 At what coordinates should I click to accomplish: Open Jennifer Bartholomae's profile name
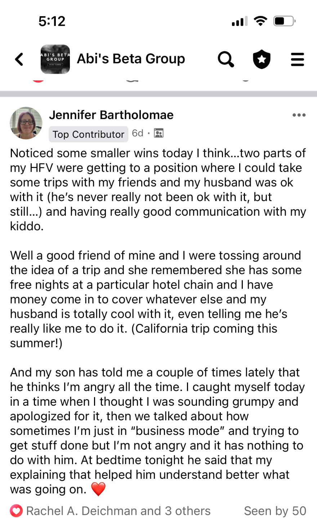[x=111, y=115]
